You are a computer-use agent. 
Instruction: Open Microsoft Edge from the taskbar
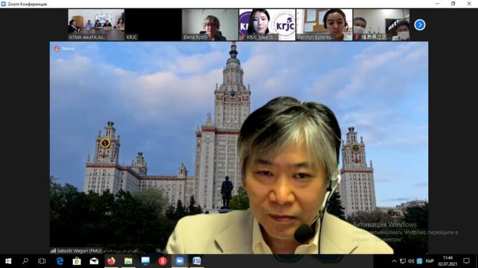60,261
